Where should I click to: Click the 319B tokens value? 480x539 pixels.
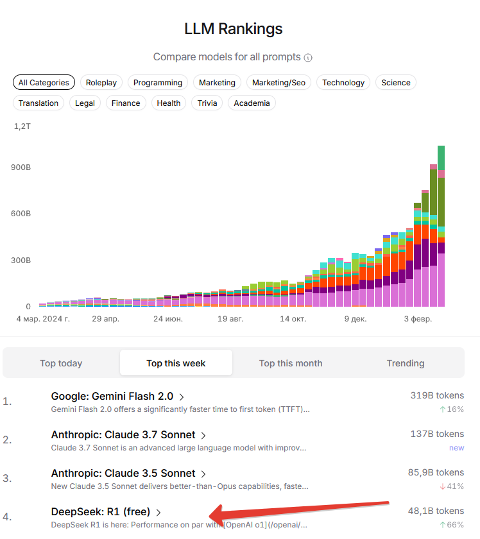coord(438,396)
